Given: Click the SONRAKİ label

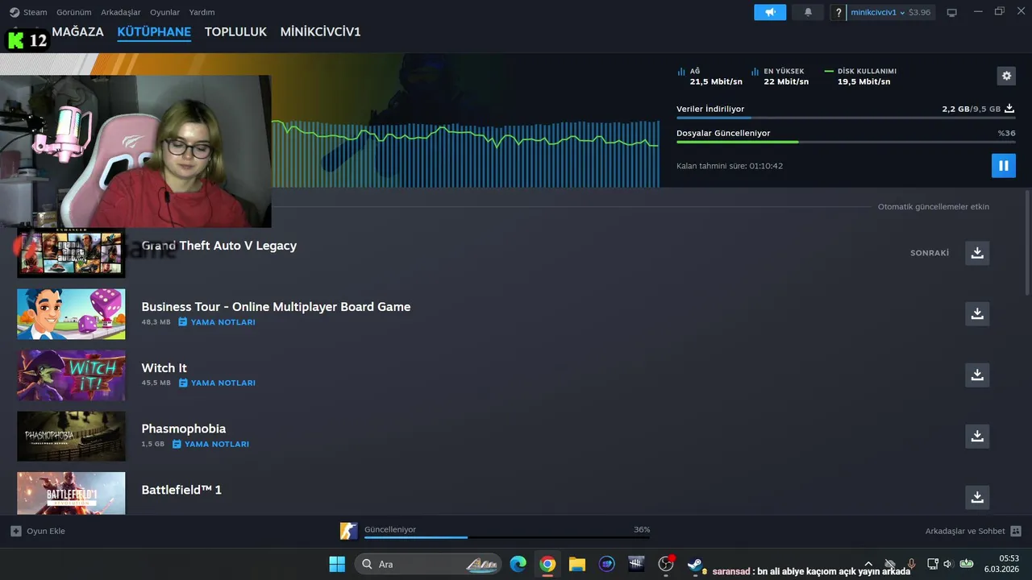Looking at the screenshot, I should 930,253.
